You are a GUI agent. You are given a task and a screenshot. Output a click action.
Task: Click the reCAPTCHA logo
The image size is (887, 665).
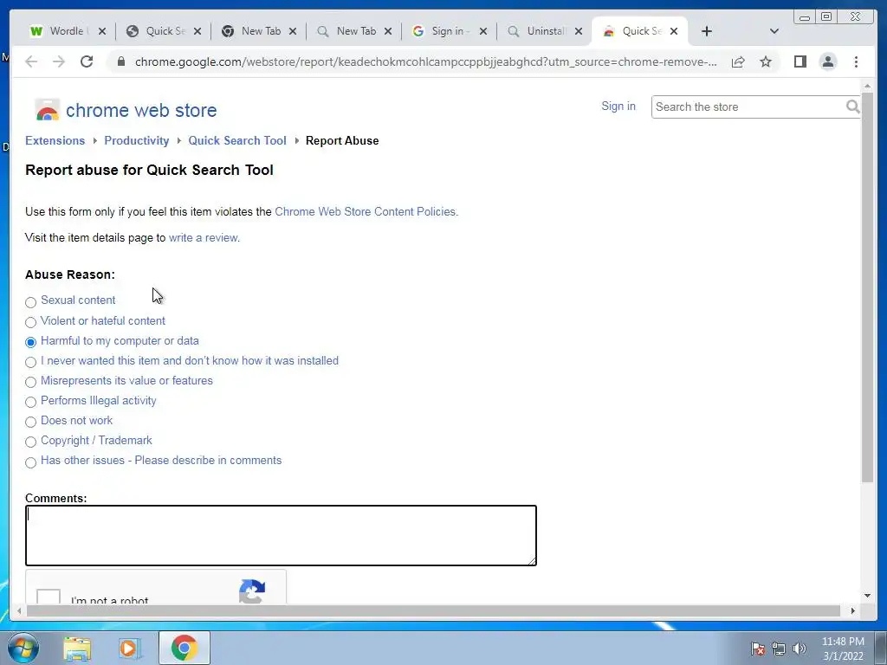tap(252, 591)
